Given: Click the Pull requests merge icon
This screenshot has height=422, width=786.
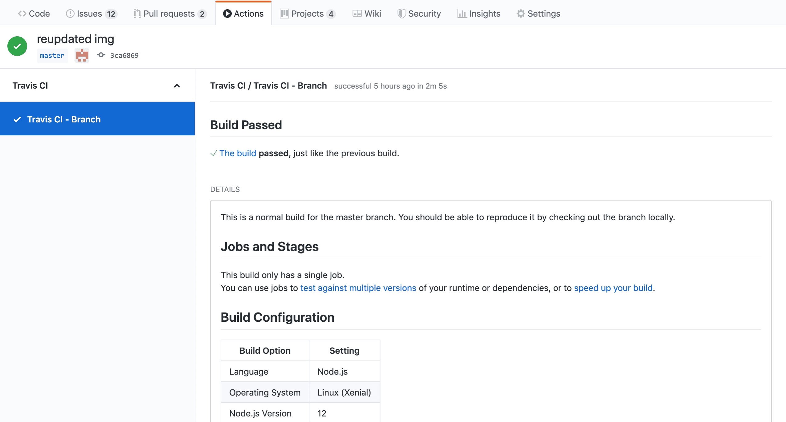Looking at the screenshot, I should [x=137, y=14].
